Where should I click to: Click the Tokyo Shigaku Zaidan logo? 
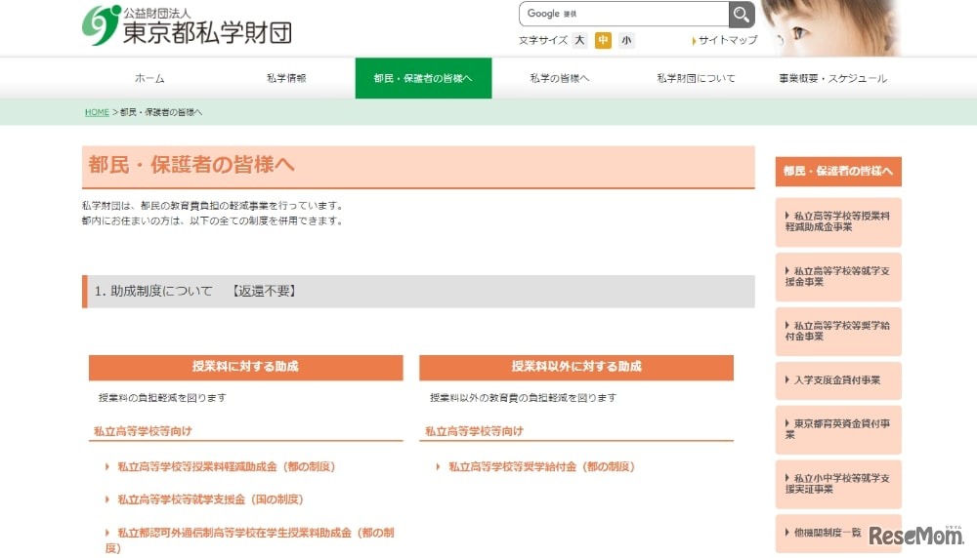click(187, 26)
